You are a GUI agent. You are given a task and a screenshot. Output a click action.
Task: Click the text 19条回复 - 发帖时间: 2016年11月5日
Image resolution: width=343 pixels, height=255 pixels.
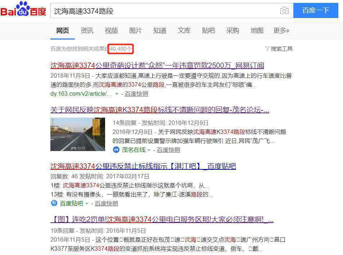[x=98, y=231]
